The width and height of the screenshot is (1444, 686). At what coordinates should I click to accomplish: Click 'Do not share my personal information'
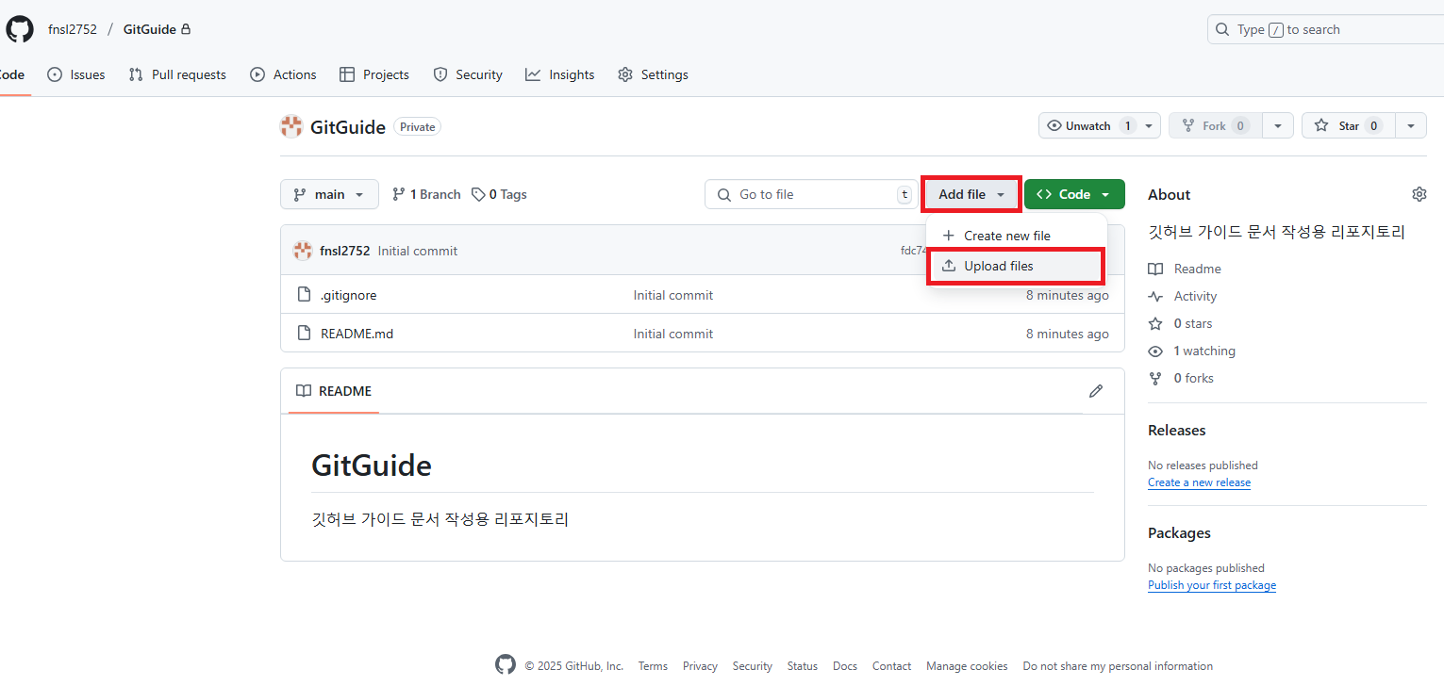coord(1118,666)
